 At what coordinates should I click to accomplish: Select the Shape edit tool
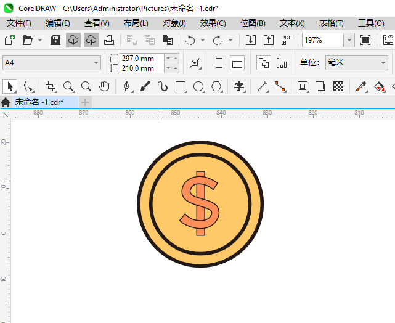click(x=28, y=86)
